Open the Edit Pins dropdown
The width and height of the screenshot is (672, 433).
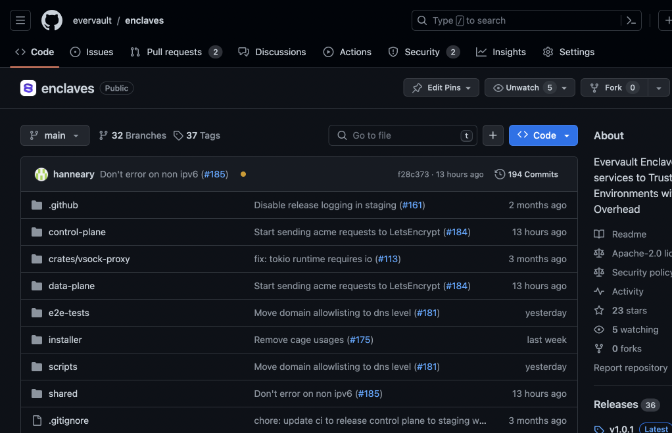(442, 87)
